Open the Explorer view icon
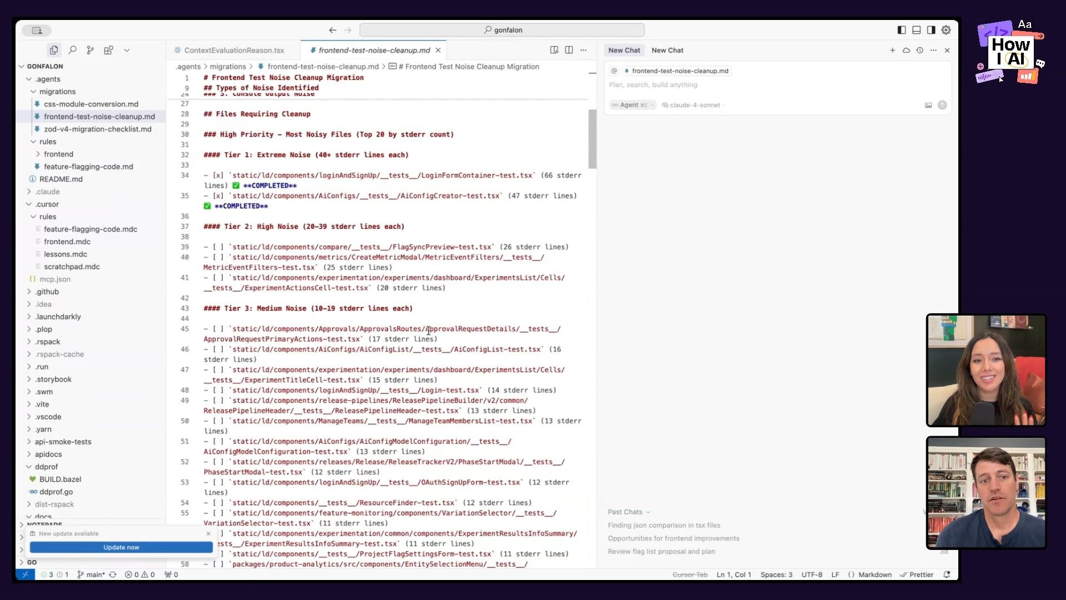Image resolution: width=1066 pixels, height=600 pixels. [x=54, y=50]
